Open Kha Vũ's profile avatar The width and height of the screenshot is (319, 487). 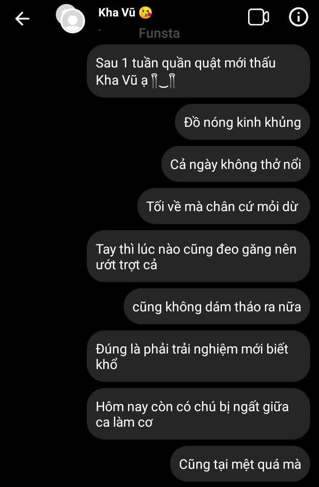(x=73, y=21)
